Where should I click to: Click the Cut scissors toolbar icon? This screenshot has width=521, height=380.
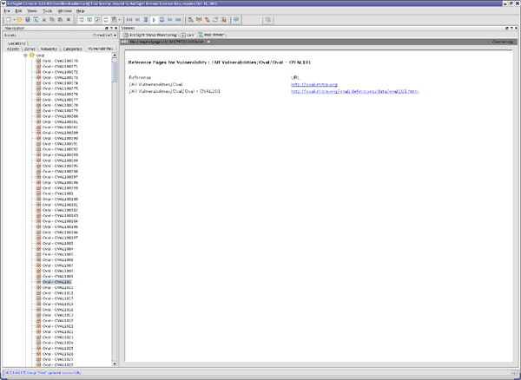43,18
